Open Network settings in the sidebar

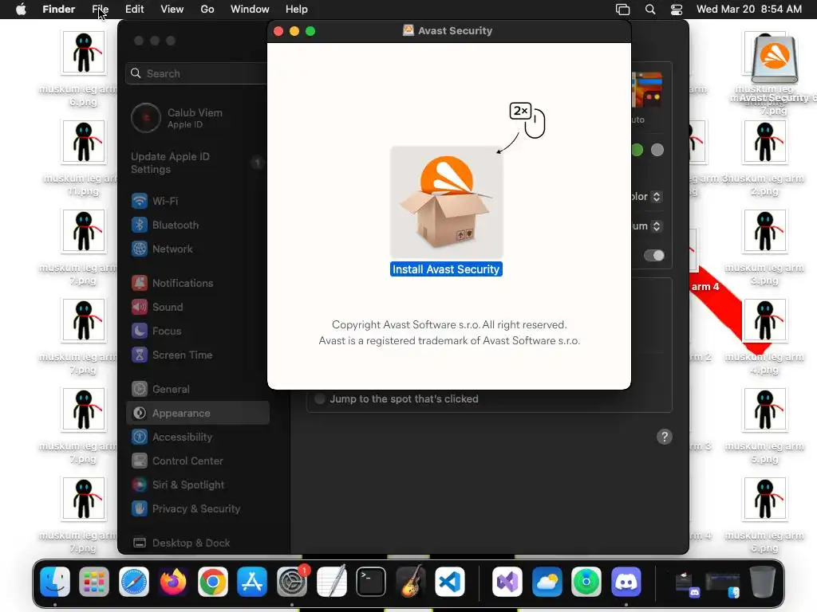[x=198, y=249]
